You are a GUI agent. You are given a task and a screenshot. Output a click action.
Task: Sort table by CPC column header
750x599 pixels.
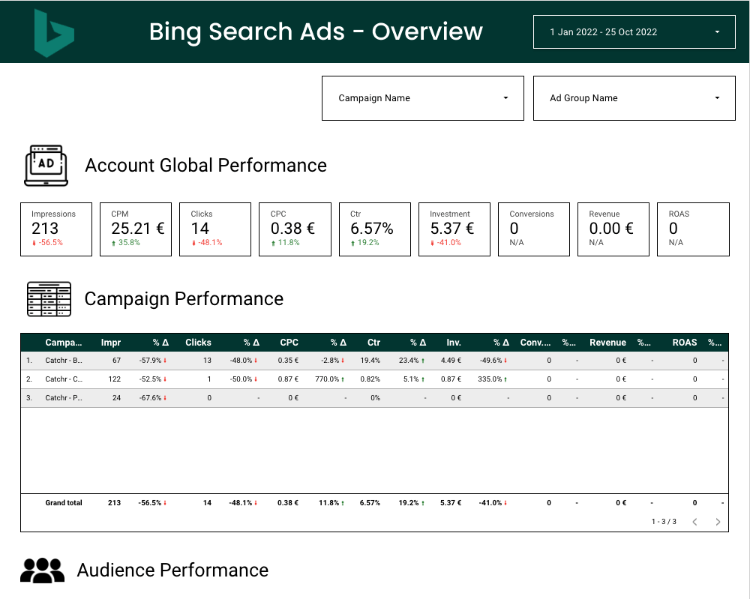(289, 343)
